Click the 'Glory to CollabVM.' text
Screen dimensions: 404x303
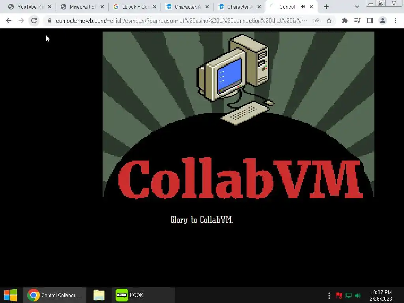coord(202,220)
